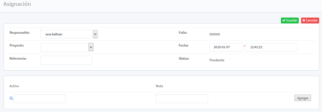The width and height of the screenshot is (322, 112).
Task: Click the Activo column header
Action: click(14, 86)
